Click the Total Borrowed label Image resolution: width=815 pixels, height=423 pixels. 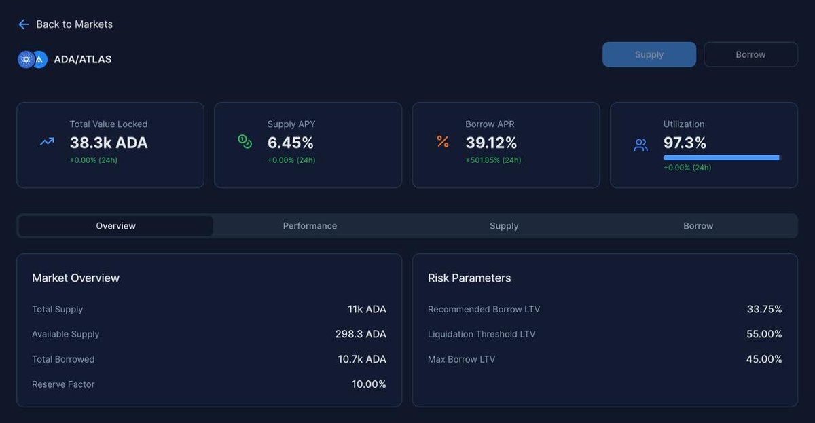(x=63, y=359)
